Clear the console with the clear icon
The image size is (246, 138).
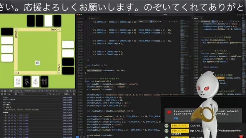(x=5, y=94)
